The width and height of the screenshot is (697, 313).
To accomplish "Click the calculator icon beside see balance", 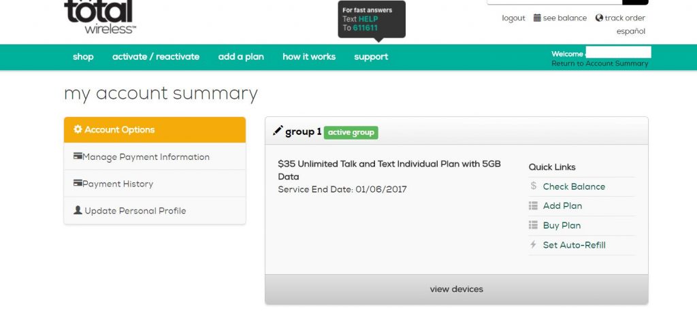I will tap(537, 18).
